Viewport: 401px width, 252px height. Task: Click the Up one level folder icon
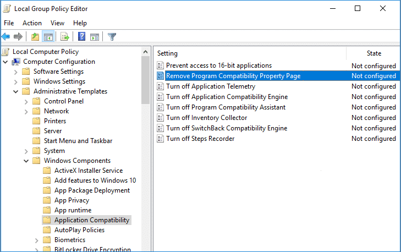35,37
